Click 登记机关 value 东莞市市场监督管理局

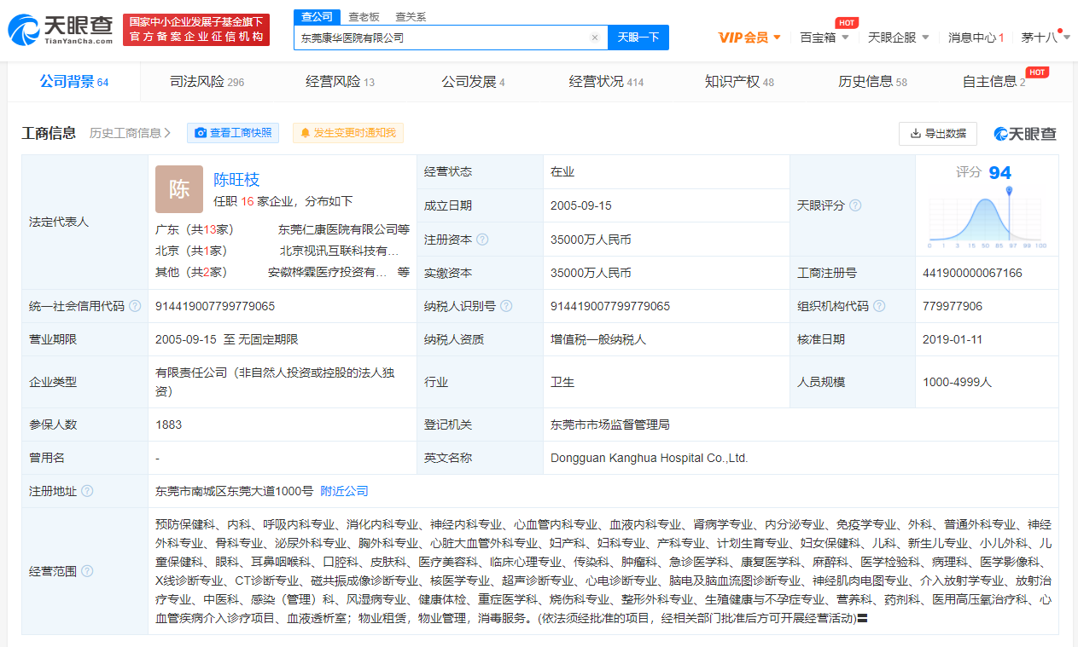610,425
